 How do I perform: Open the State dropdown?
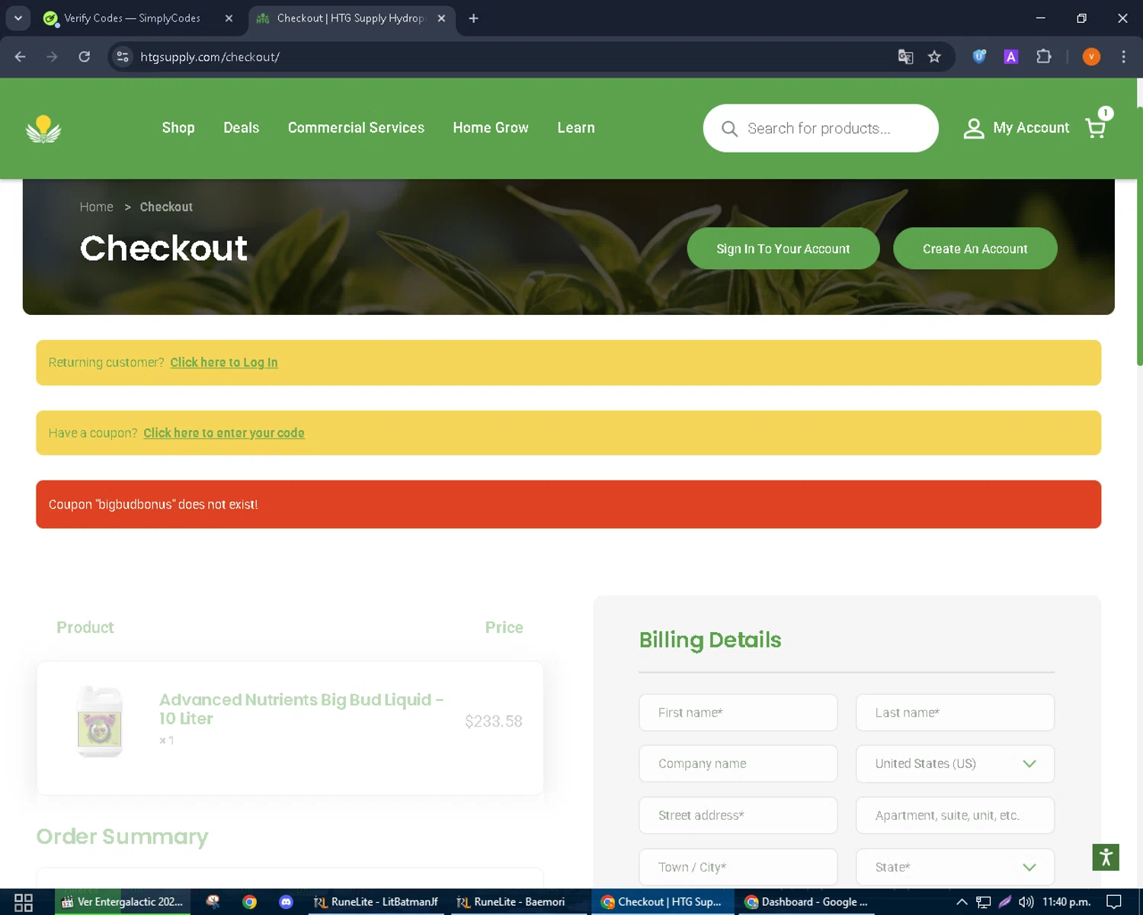(955, 867)
